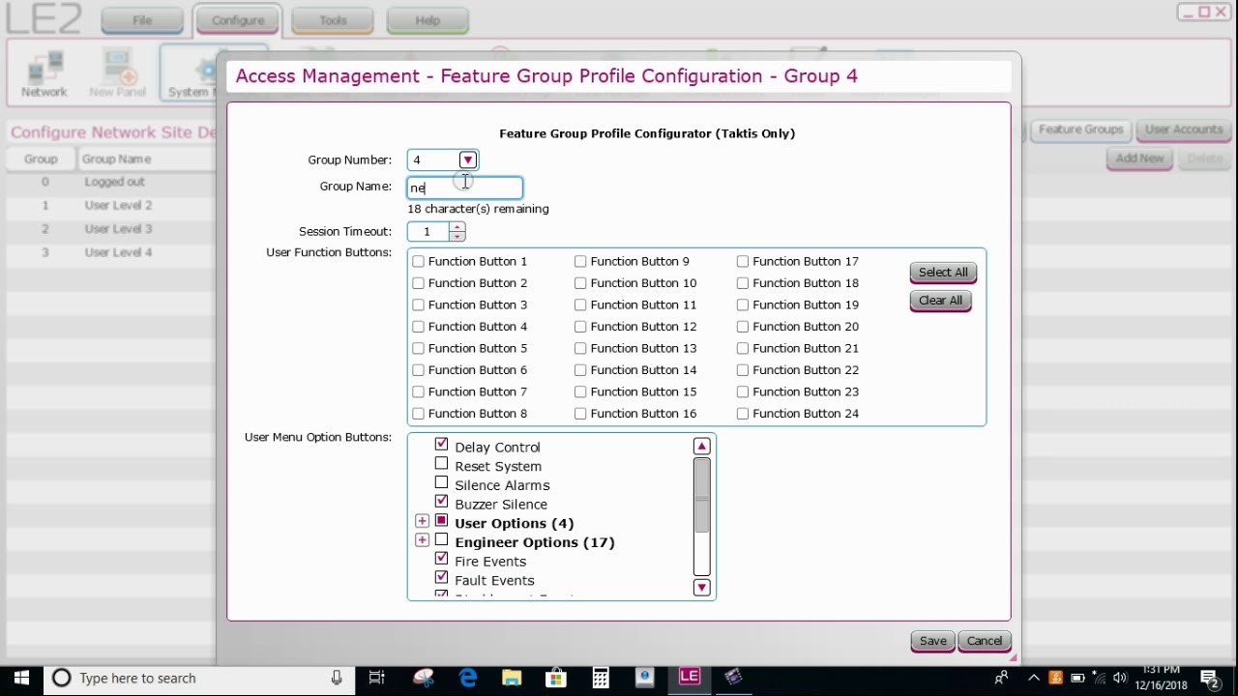The height and width of the screenshot is (696, 1238).
Task: Decrease Session Timeout value
Action: [457, 236]
